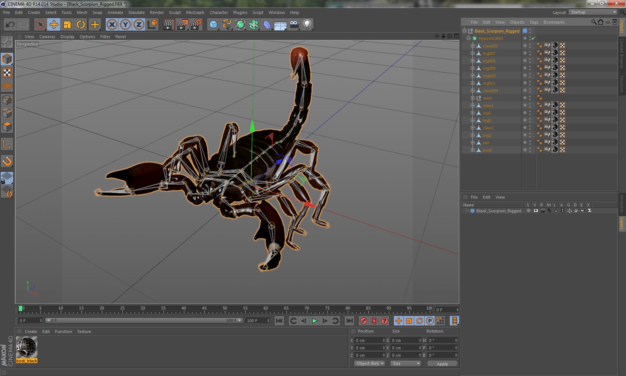Add a Camera object
Viewport: 626px width, 376px height.
[294, 24]
